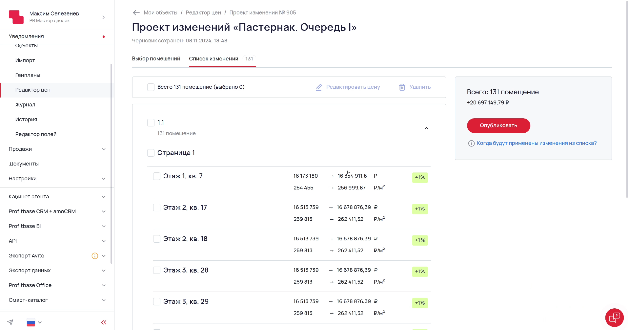Open the support chat bubble icon
Image resolution: width=628 pixels, height=330 pixels.
(614, 318)
